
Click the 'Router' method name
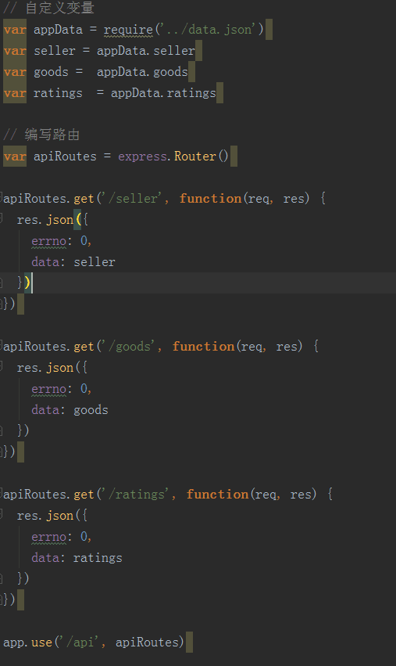(x=195, y=157)
